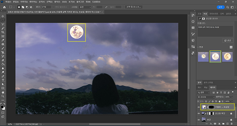
Task: Open the Home screen icon
Action: [x=4, y=7]
